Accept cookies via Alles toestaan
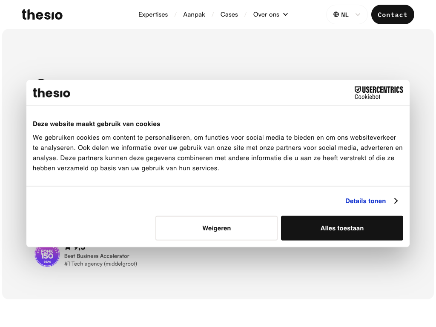The height and width of the screenshot is (327, 436). coord(342,228)
